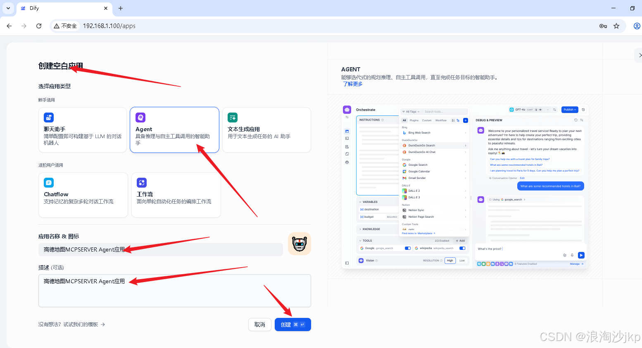Edit the 描述 description text area

pos(175,291)
